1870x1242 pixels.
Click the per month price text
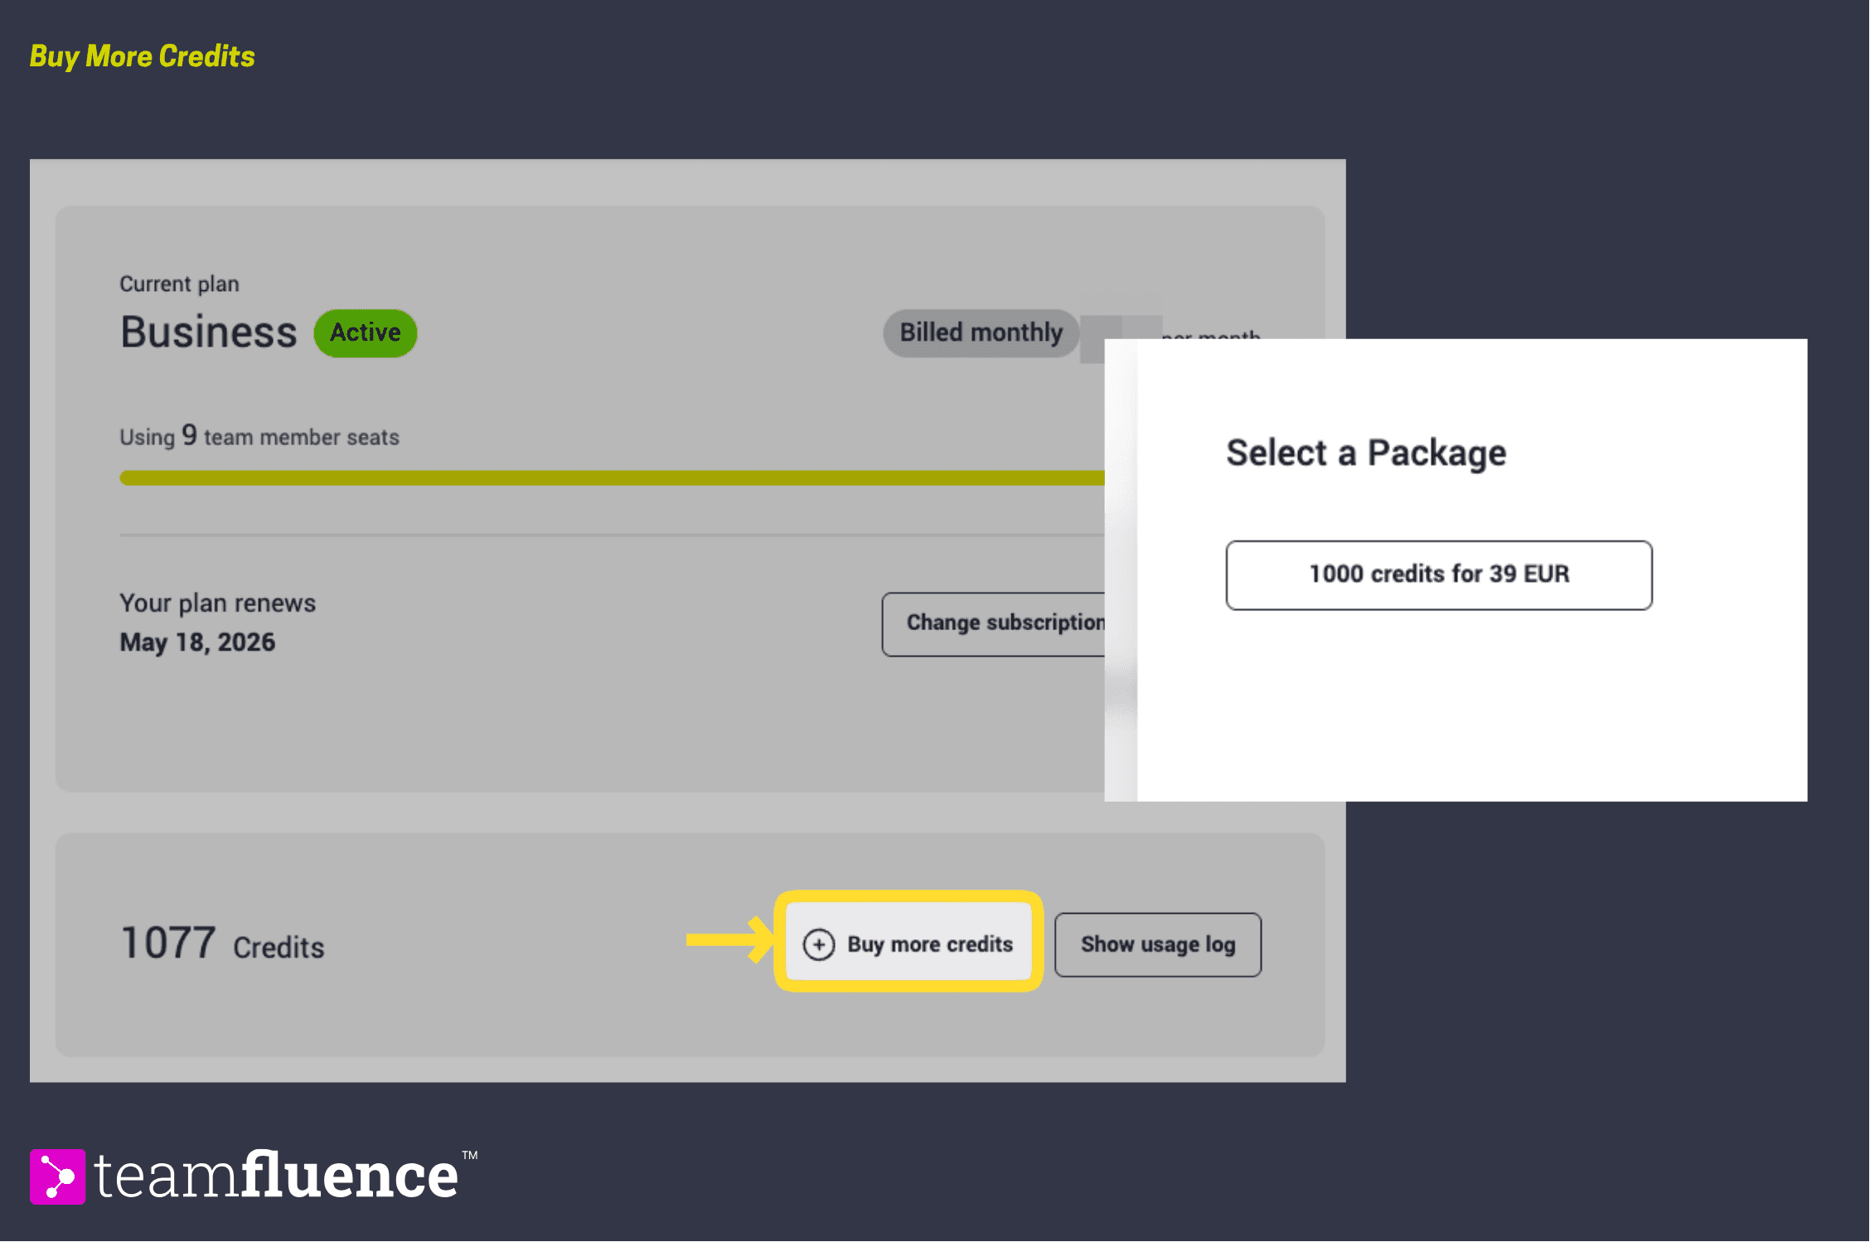point(1211,333)
